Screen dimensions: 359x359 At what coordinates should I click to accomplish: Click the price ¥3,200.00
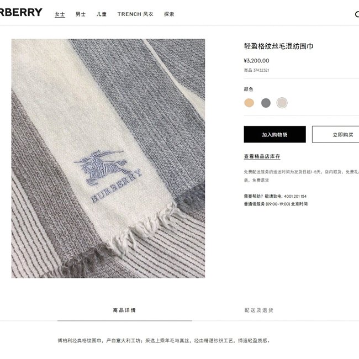pos(256,61)
